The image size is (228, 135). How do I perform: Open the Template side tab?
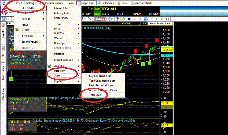[x=3, y=33]
